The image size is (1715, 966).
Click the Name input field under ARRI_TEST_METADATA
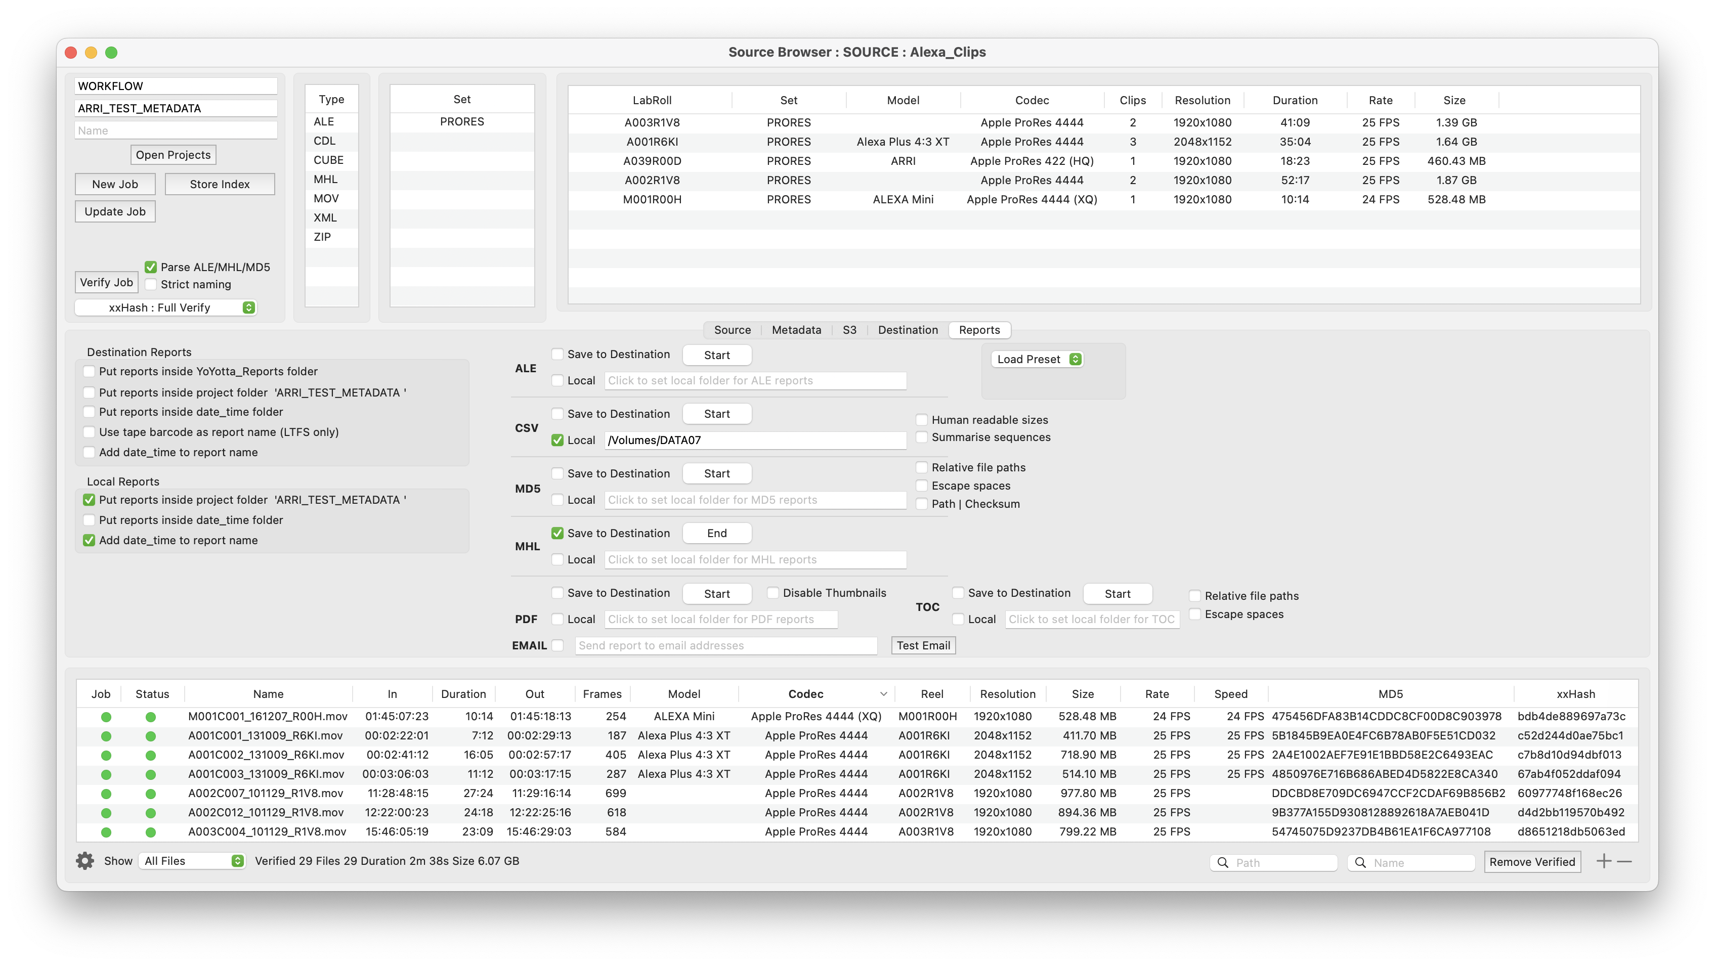click(176, 130)
